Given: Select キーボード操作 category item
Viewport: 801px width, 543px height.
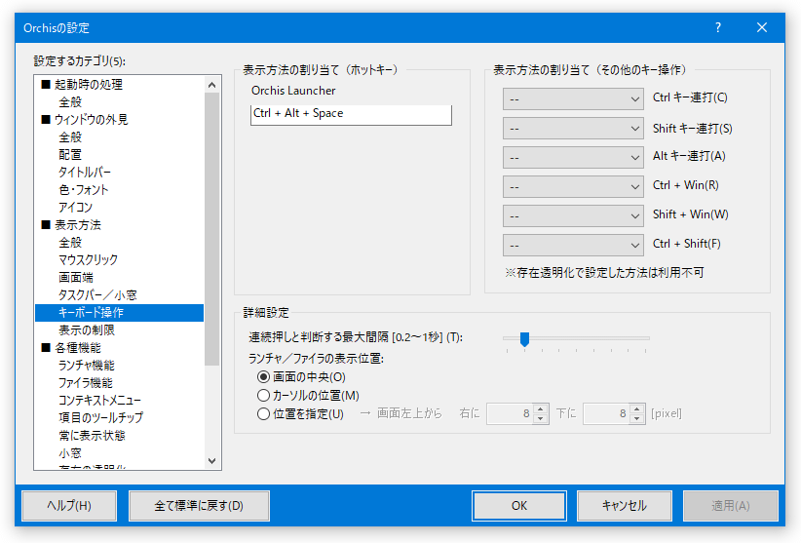Looking at the screenshot, I should point(119,313).
